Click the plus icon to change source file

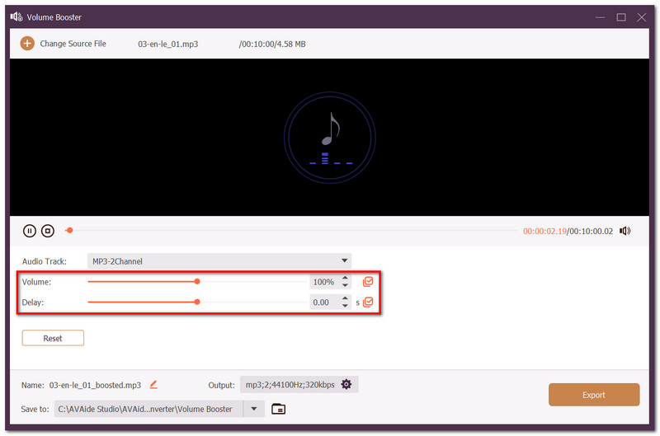click(x=27, y=44)
